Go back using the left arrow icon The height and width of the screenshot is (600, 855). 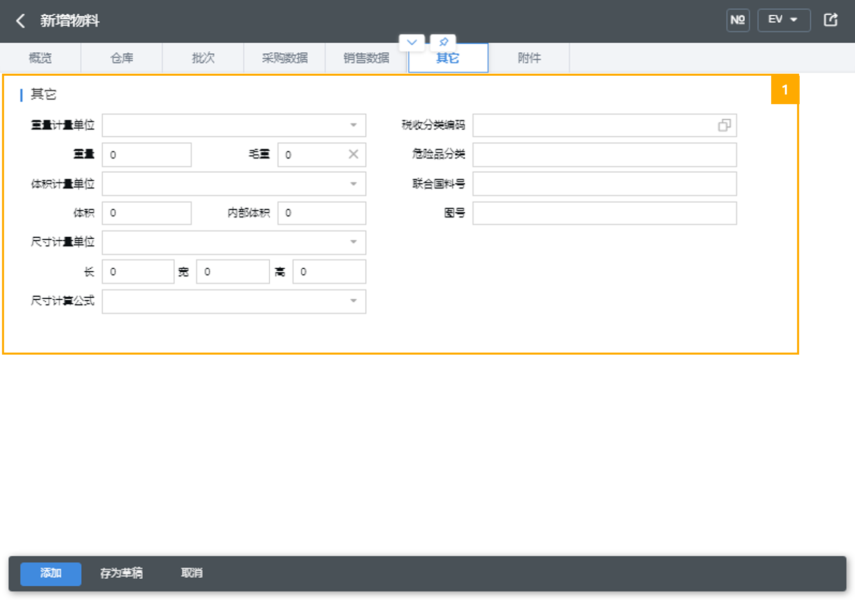point(20,21)
